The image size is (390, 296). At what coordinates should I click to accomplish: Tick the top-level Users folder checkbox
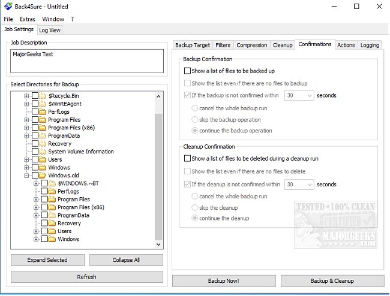pyautogui.click(x=35, y=159)
